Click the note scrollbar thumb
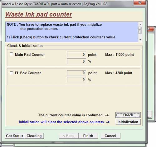 140,30
